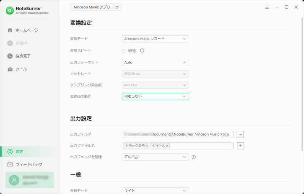Browse output folder with the ellipsis button
Viewport: 304px width, 194px height.
pos(240,134)
